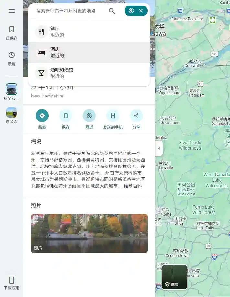This screenshot has width=230, height=297.
Task: Click the 概况 section heading
Action: (x=36, y=142)
